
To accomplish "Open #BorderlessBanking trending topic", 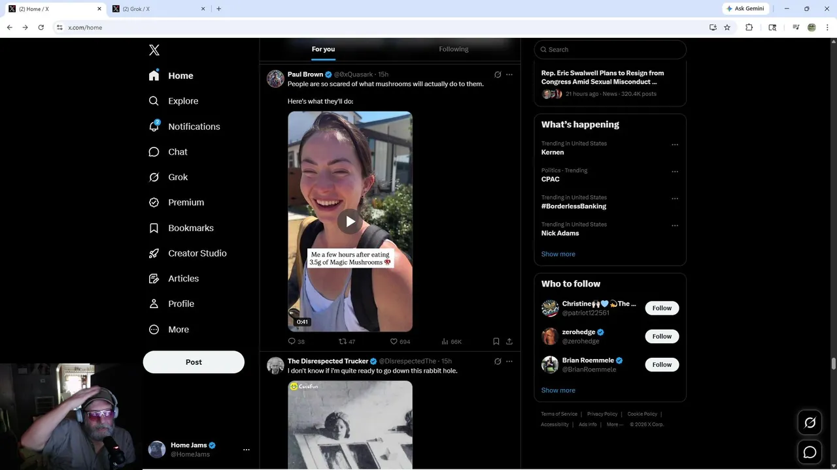I will tap(573, 206).
